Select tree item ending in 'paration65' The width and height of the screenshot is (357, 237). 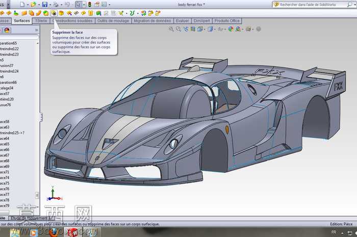(9, 43)
